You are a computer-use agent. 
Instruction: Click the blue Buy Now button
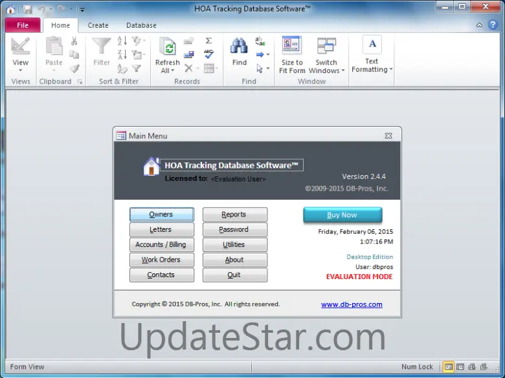342,215
